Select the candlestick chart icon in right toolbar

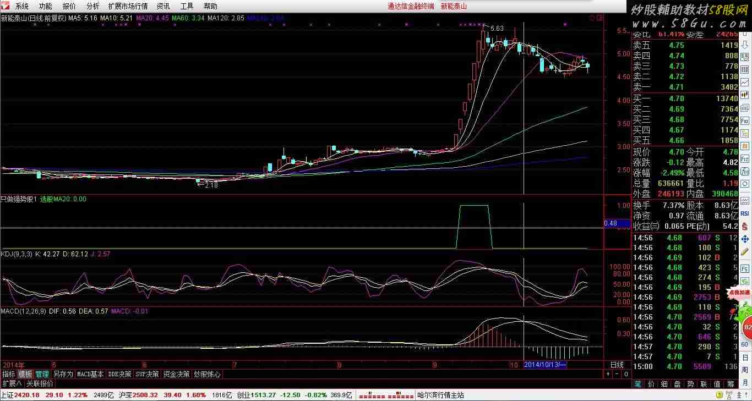click(x=745, y=95)
